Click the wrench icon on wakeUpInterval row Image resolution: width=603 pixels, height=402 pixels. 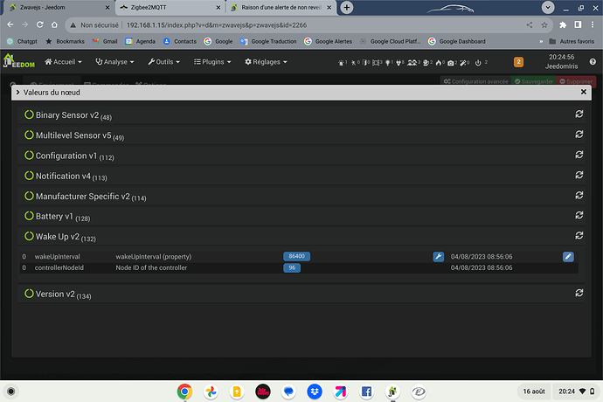[438, 257]
